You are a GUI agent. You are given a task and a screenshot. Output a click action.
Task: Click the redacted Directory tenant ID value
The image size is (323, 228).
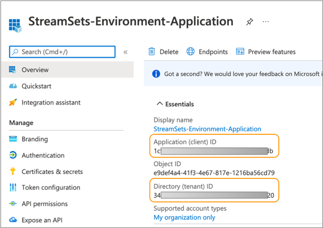(x=214, y=195)
